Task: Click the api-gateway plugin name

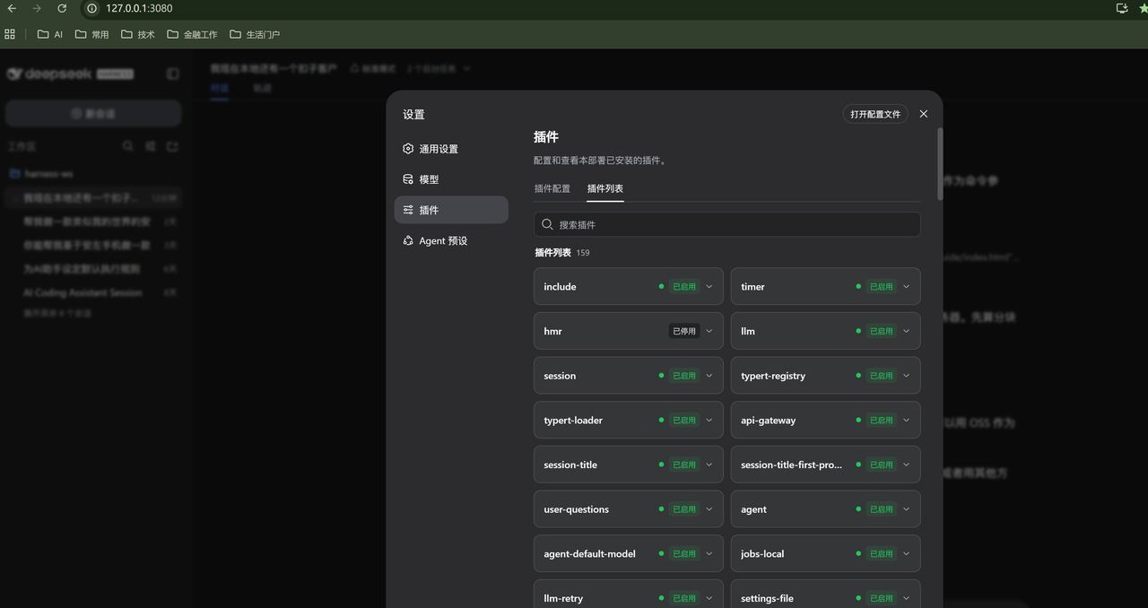Action: [x=769, y=420]
